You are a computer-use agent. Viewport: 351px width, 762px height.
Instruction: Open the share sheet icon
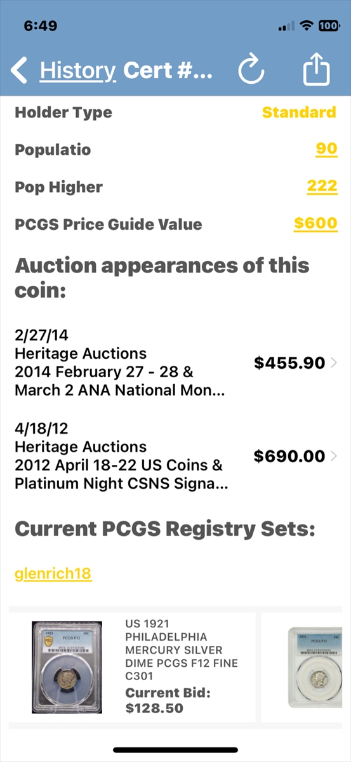point(317,69)
